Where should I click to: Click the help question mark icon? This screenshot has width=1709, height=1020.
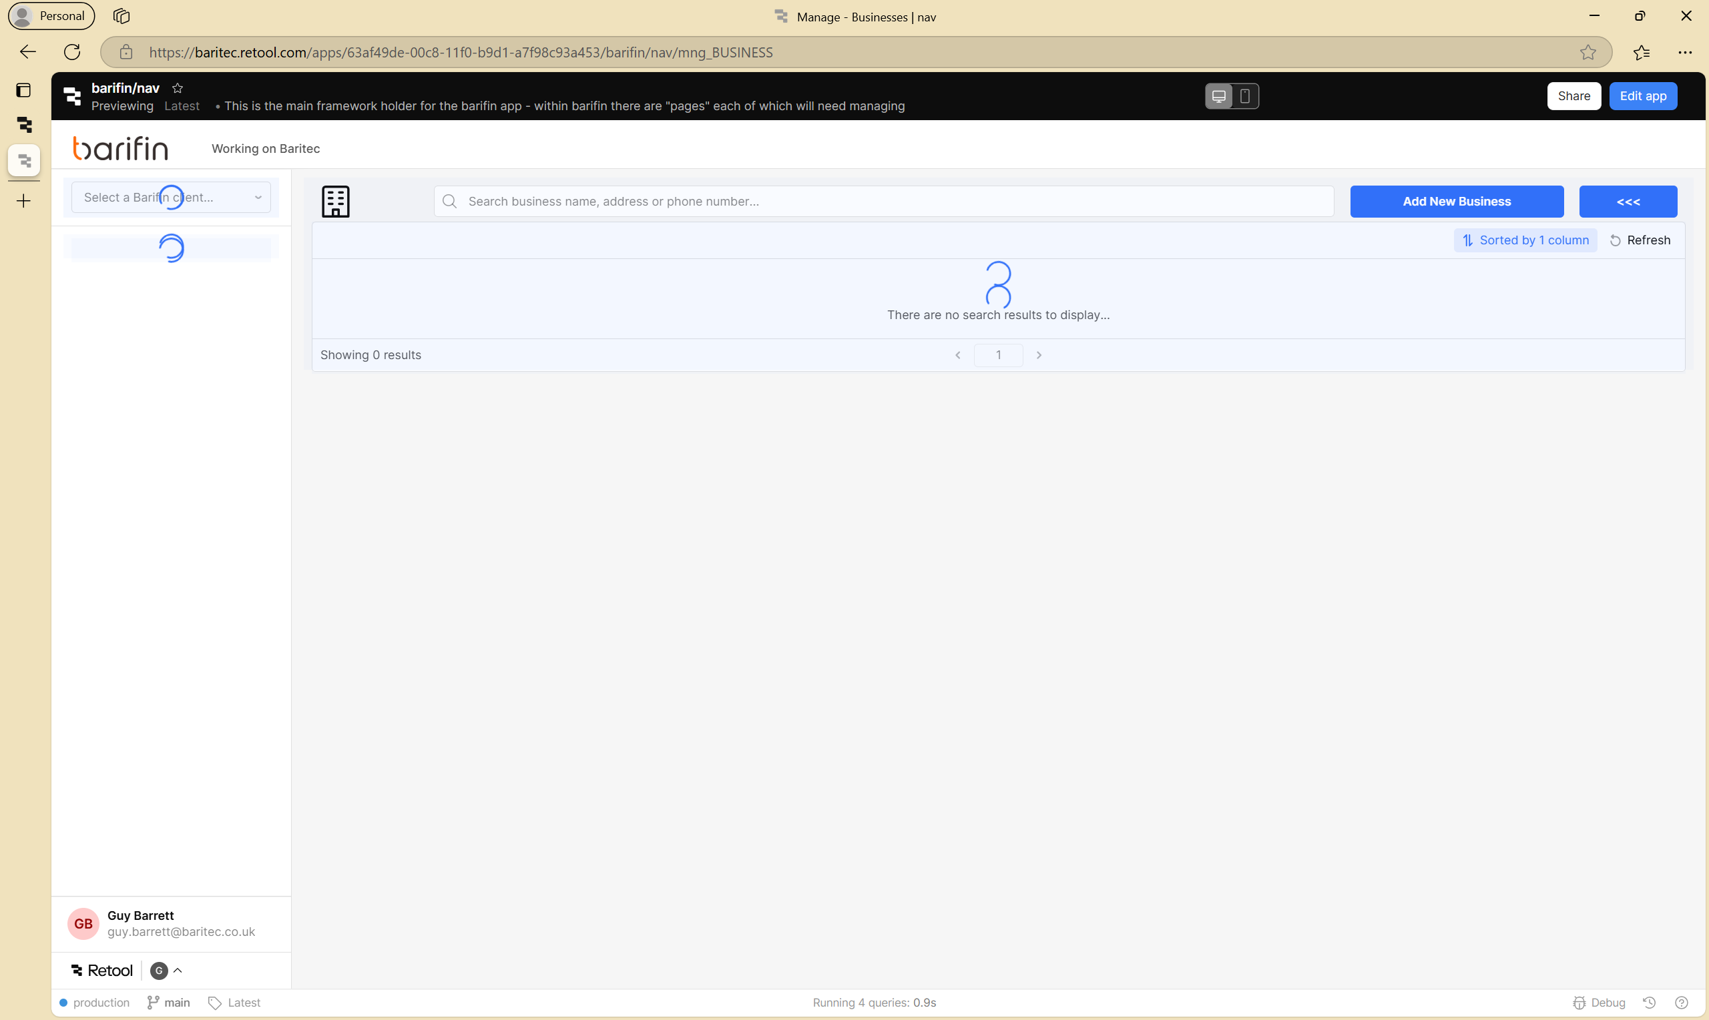[1682, 1002]
